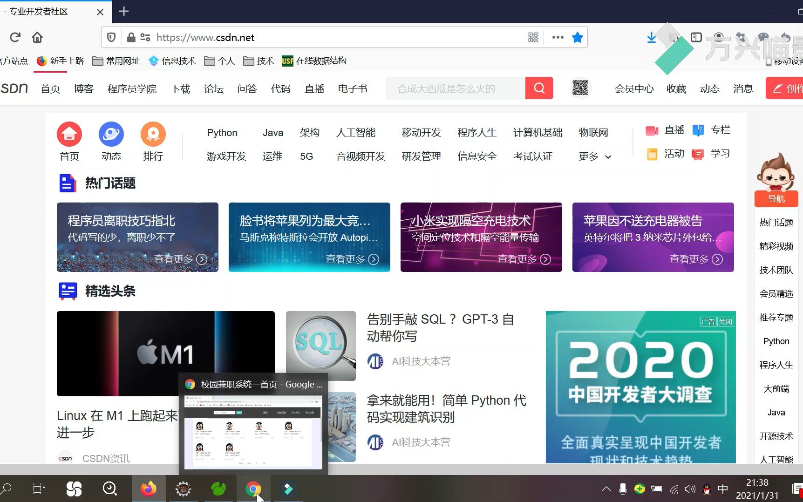View more on 小米实现隔空充电技术 card
Screen dimensions: 803x502
[524, 259]
